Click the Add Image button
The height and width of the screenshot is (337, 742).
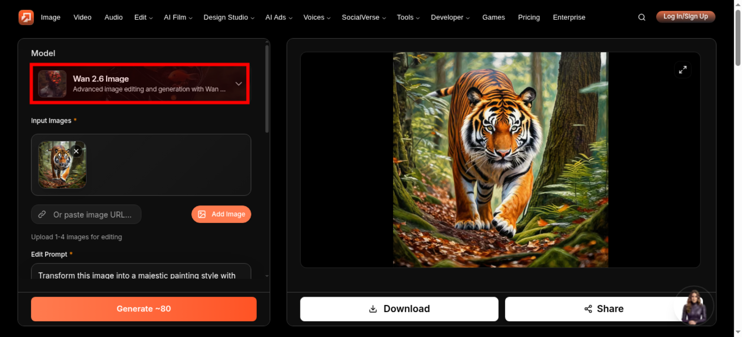(221, 214)
